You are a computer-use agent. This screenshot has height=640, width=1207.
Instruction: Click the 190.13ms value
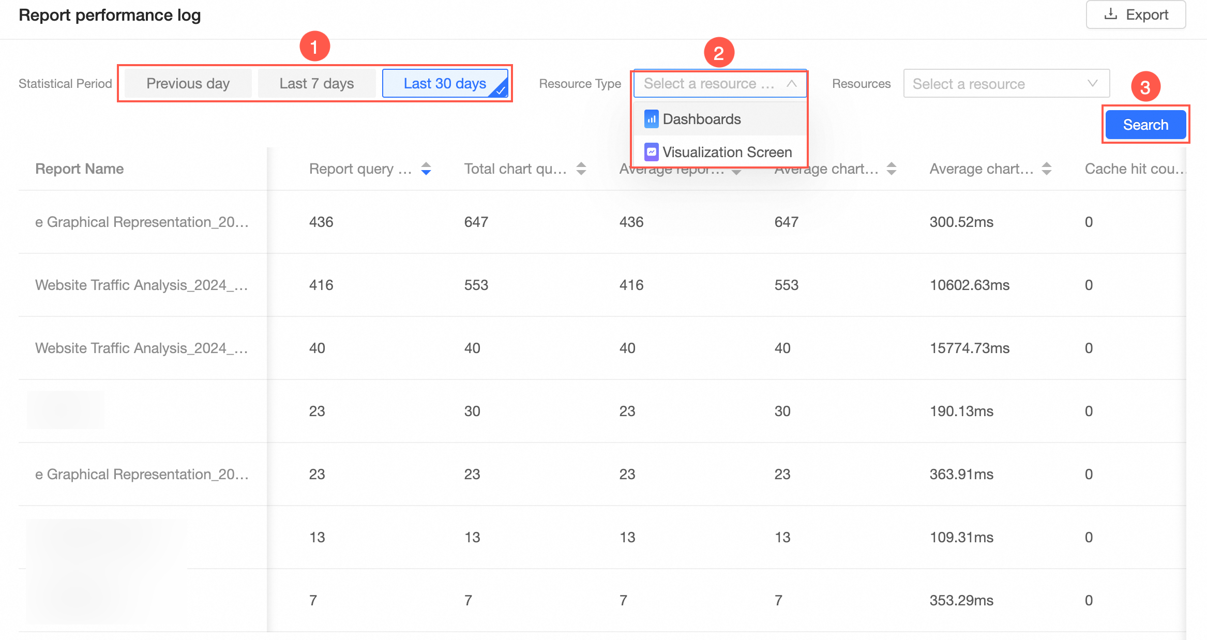point(961,411)
